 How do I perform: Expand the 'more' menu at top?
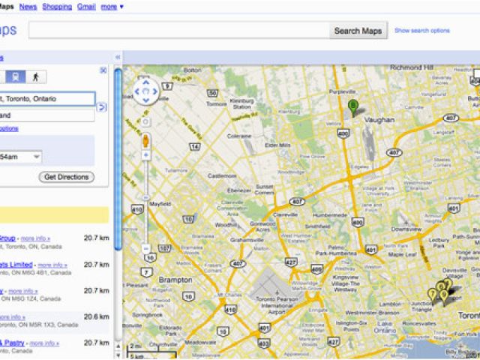click(x=112, y=7)
